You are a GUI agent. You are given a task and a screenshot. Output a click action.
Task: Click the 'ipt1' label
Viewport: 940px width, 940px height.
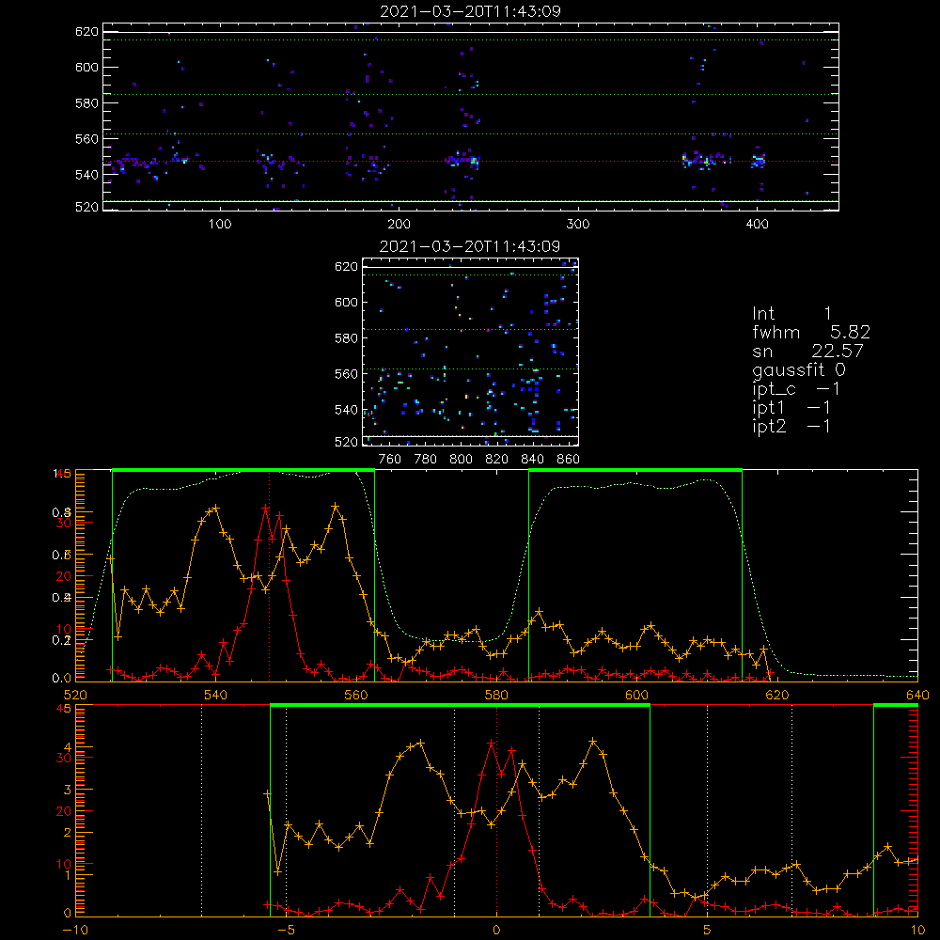point(769,408)
